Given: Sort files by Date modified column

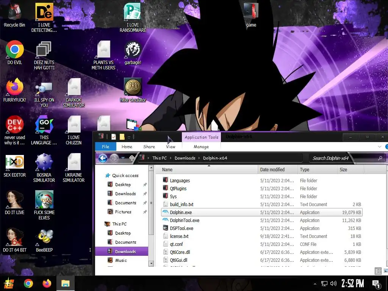Looking at the screenshot, I should click(278, 170).
